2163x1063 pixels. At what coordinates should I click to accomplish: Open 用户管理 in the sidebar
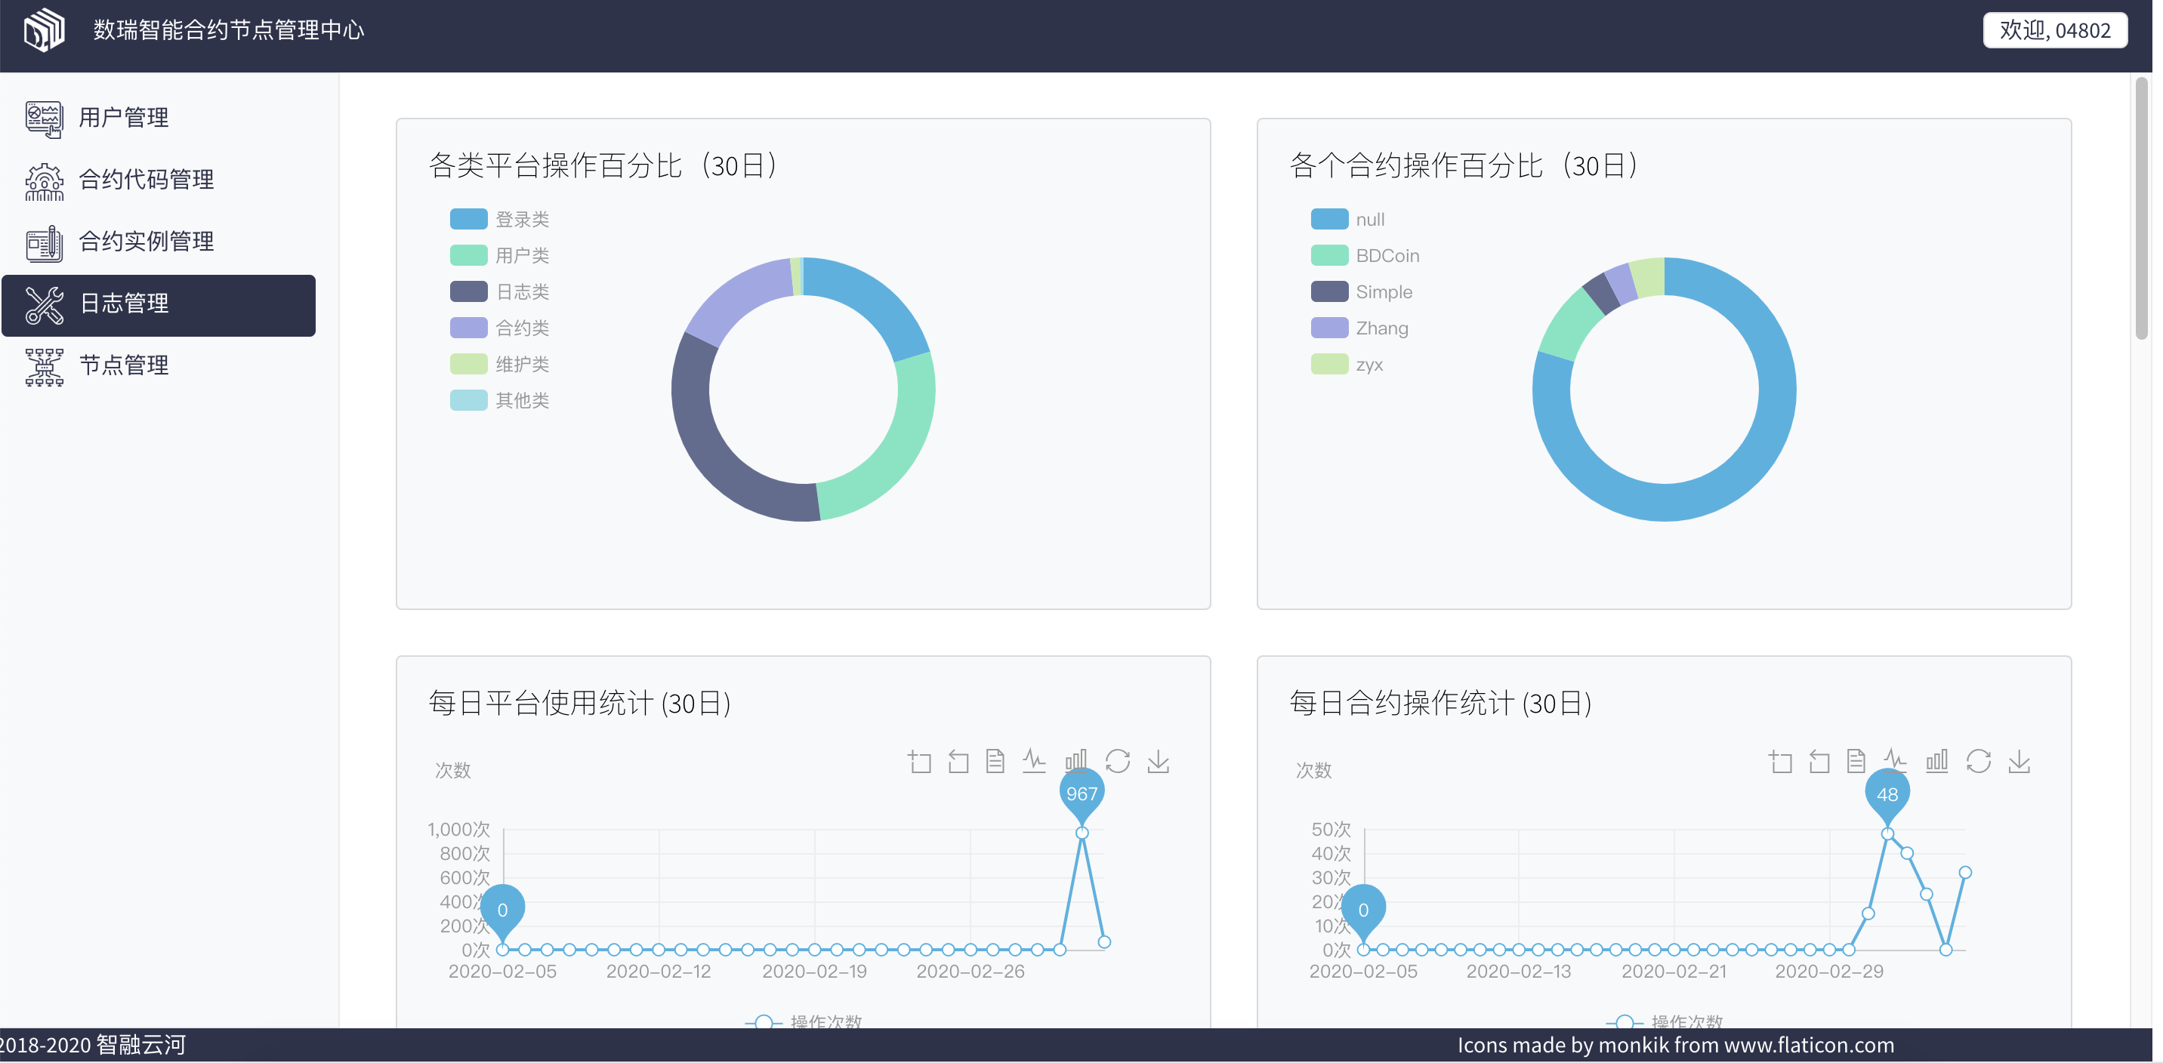coord(123,118)
